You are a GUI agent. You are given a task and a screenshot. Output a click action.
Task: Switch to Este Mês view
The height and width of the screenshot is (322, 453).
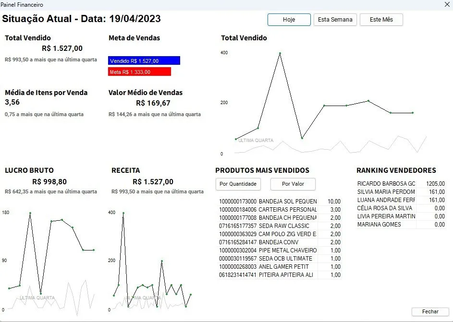coord(381,20)
